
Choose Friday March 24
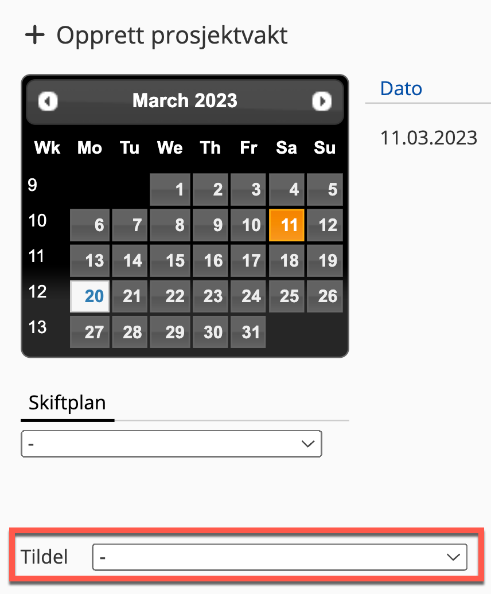tap(248, 296)
